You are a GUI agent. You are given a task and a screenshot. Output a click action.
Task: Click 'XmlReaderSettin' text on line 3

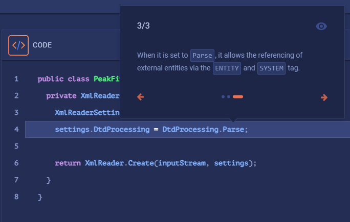coord(87,112)
